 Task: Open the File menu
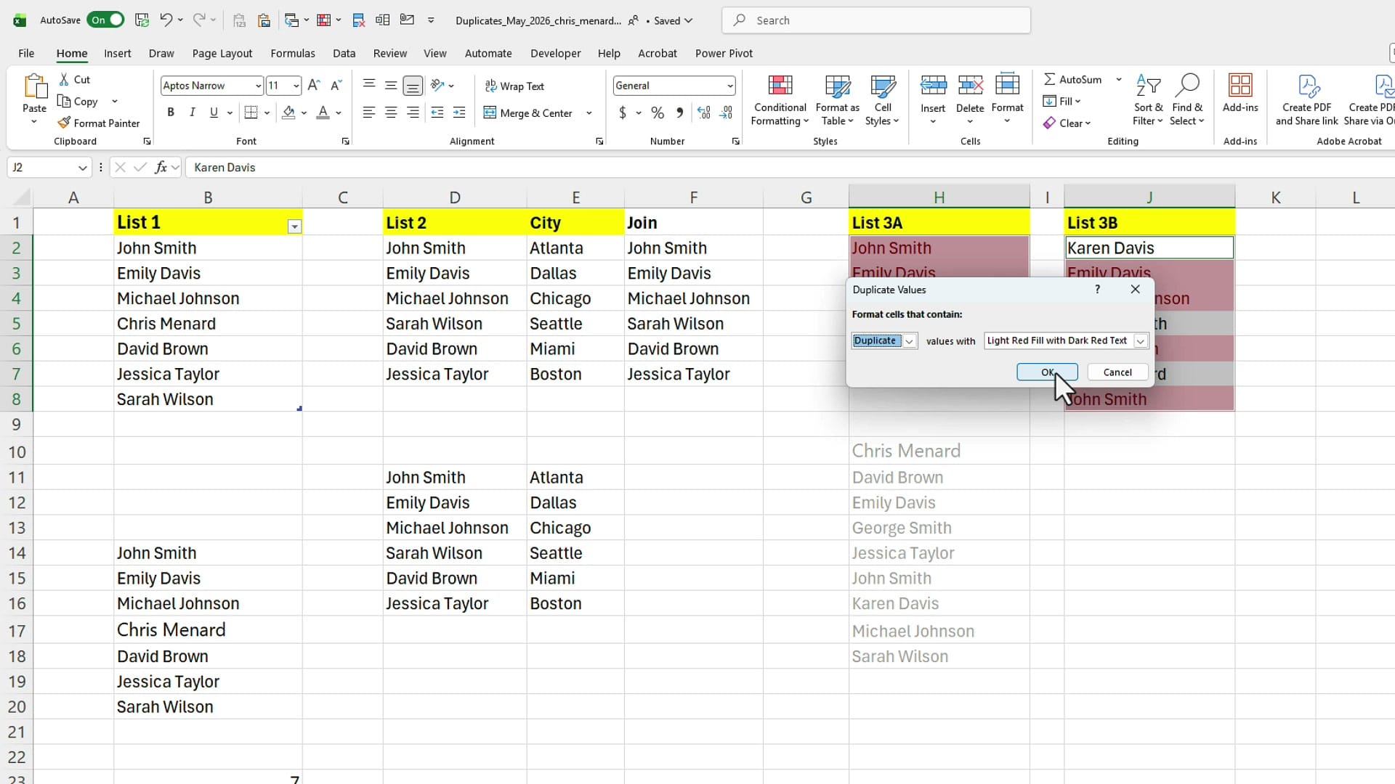pyautogui.click(x=26, y=53)
